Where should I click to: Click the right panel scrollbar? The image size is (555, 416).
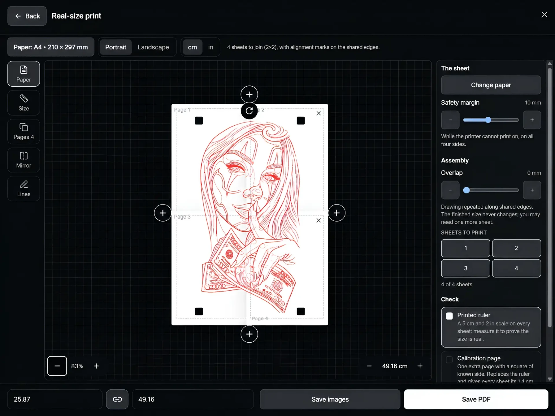coord(550,198)
